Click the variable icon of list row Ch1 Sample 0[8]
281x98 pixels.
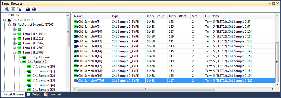pyautogui.click(x=76, y=22)
